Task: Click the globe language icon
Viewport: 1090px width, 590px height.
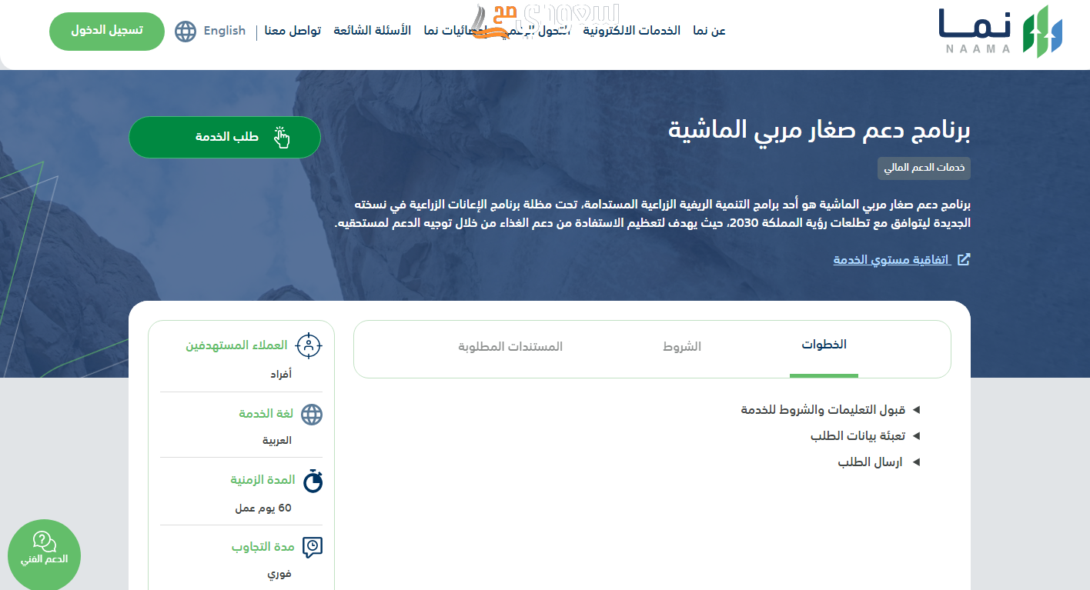Action: [x=186, y=32]
